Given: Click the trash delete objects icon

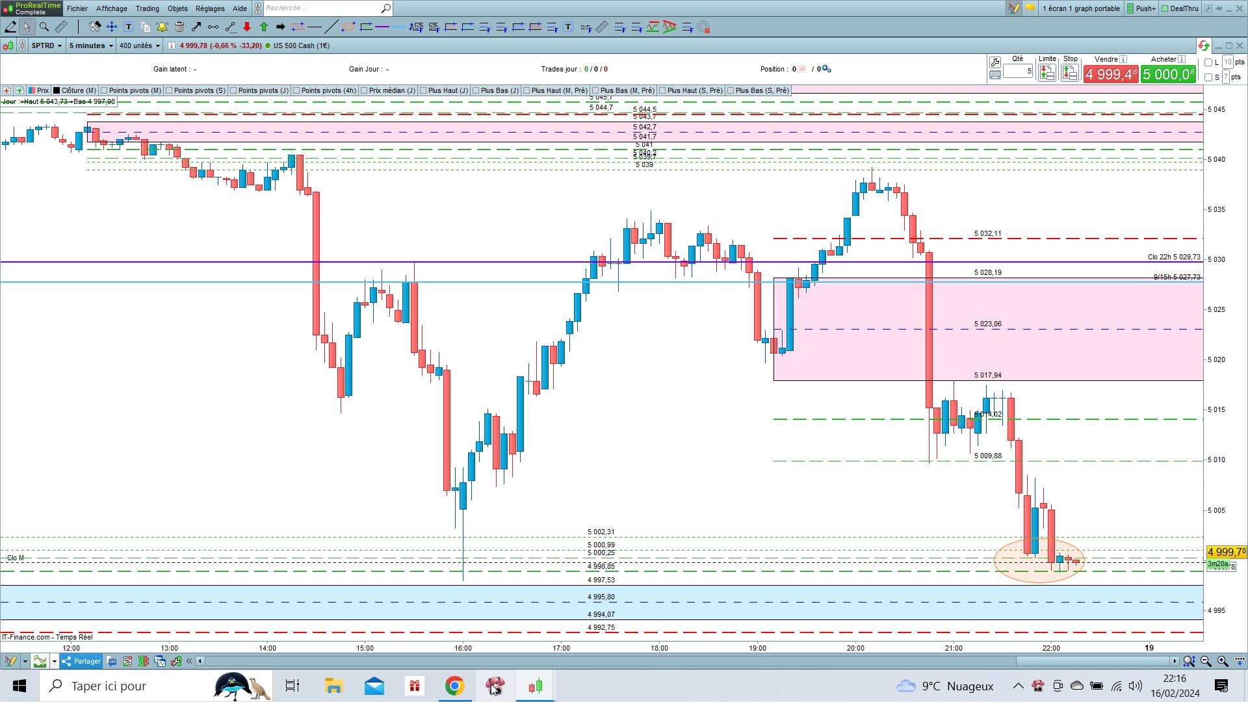Looking at the screenshot, I should (x=179, y=27).
